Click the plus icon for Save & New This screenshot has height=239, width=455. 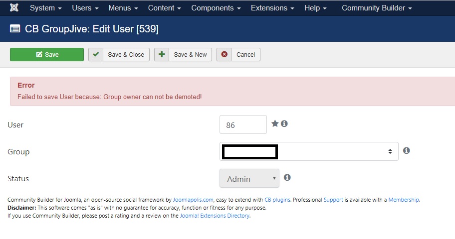pos(162,54)
